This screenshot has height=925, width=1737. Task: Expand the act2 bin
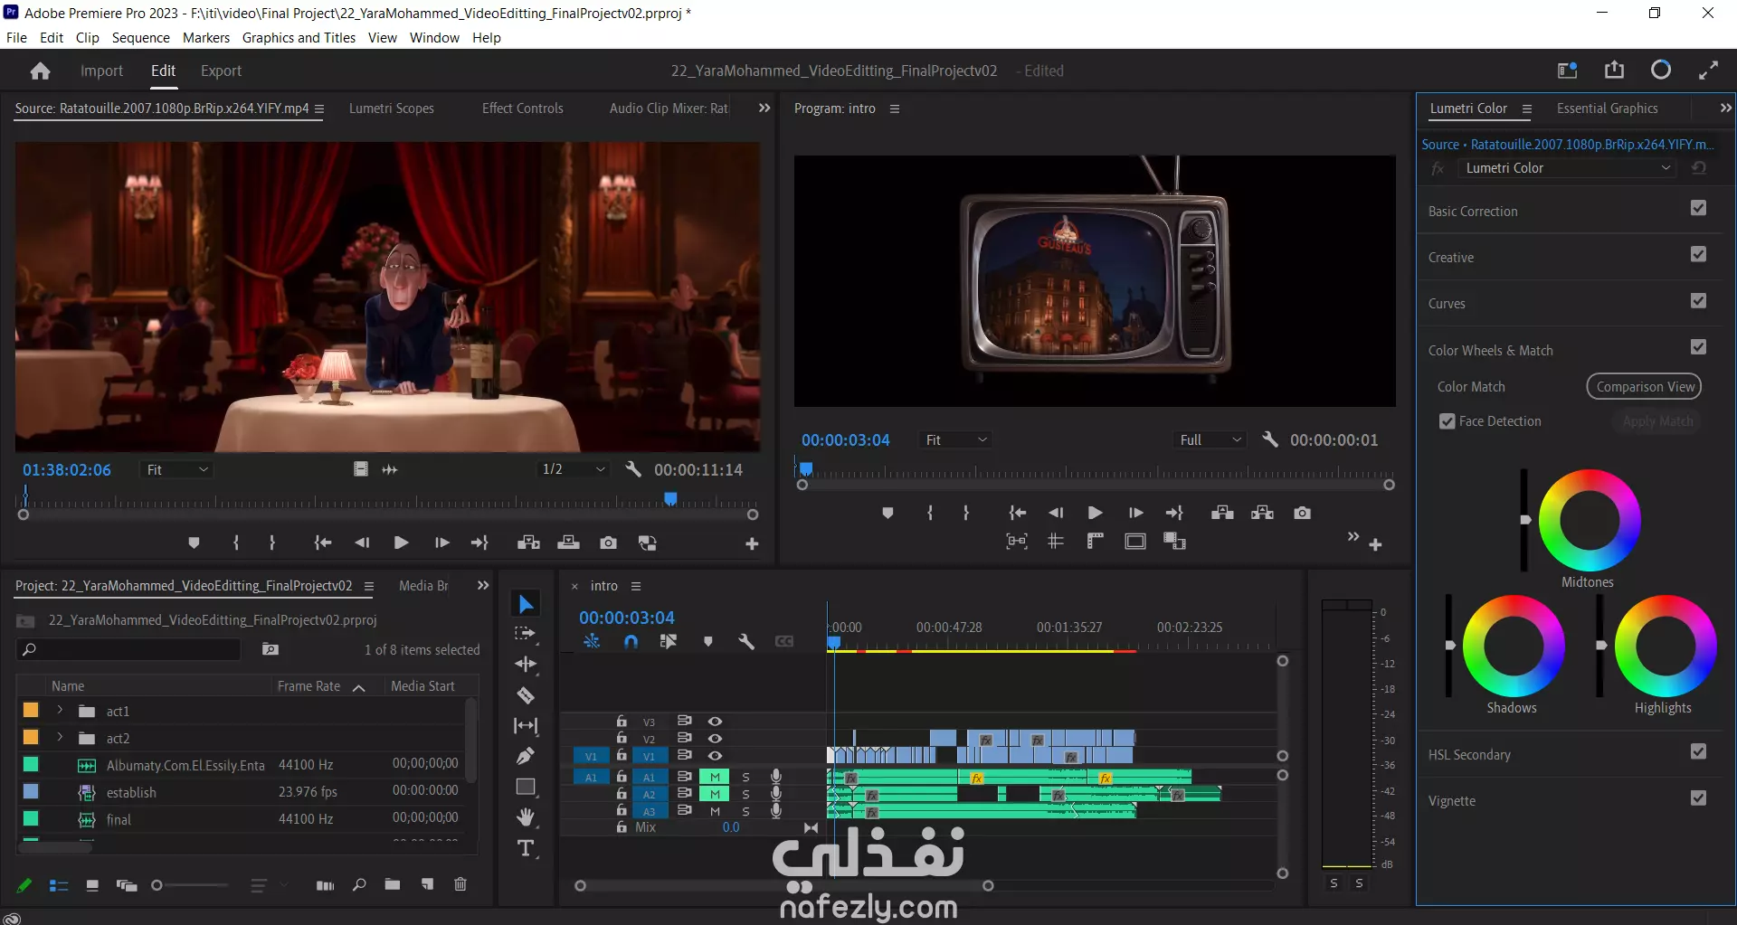click(60, 738)
